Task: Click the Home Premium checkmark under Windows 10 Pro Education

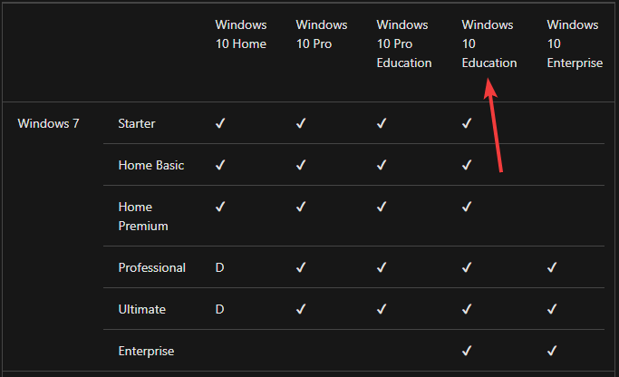Action: (x=382, y=207)
